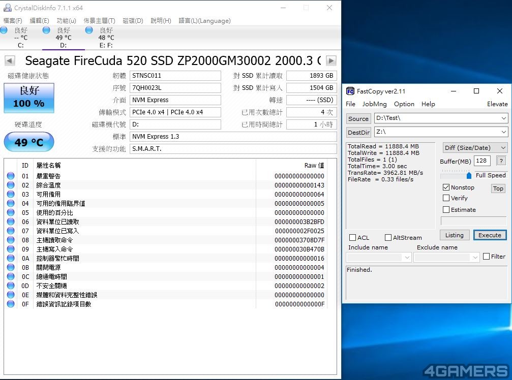
Task: Click status orb for attribute 0F 錯誤資訊記錄項目數
Action: pyautogui.click(x=11, y=304)
